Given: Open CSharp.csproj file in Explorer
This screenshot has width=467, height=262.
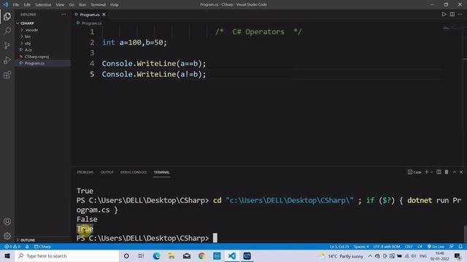Looking at the screenshot, I should (x=43, y=57).
